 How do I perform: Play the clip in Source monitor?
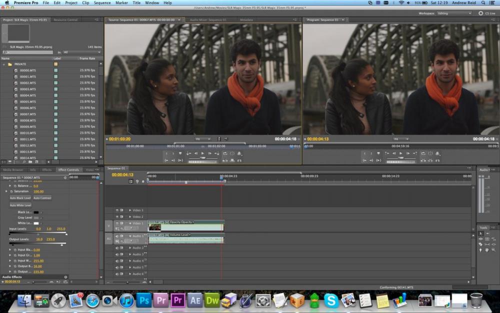202,153
